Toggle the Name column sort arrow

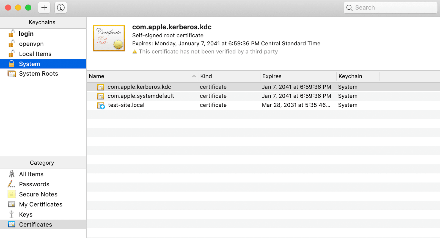[x=194, y=76]
